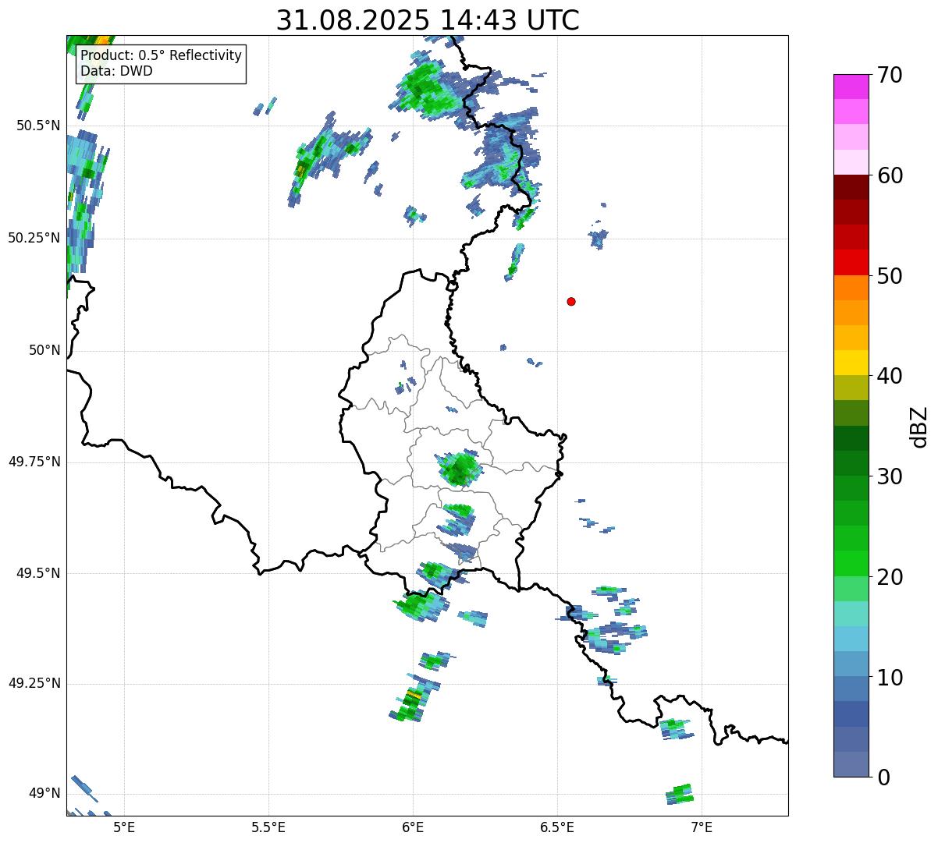Pick the orange colorbar swatch below 50
This screenshot has height=843, width=938.
pyautogui.click(x=851, y=288)
